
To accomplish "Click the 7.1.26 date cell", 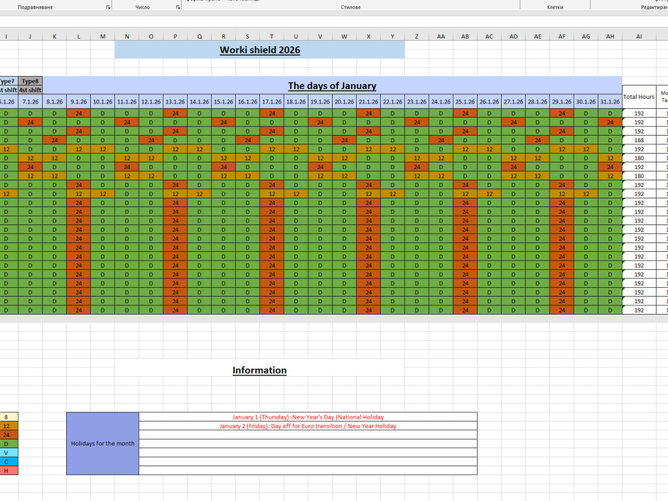I will (30, 102).
